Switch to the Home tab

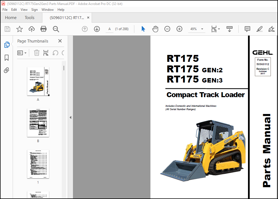pos(11,18)
